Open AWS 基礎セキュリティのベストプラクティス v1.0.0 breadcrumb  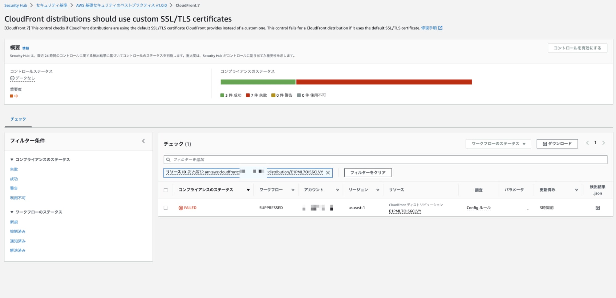coord(121,5)
